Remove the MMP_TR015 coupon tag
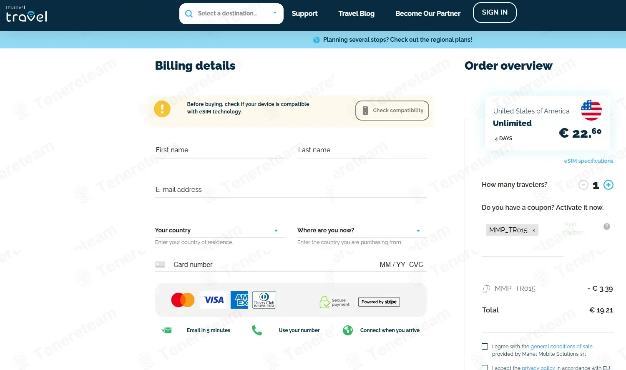This screenshot has width=626, height=370. (x=533, y=230)
